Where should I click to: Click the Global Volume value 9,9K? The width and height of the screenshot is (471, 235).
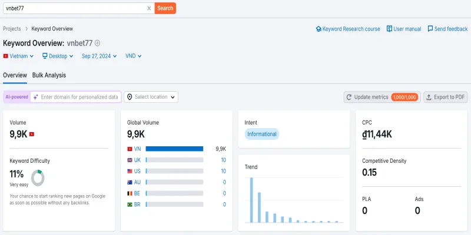[x=136, y=135]
